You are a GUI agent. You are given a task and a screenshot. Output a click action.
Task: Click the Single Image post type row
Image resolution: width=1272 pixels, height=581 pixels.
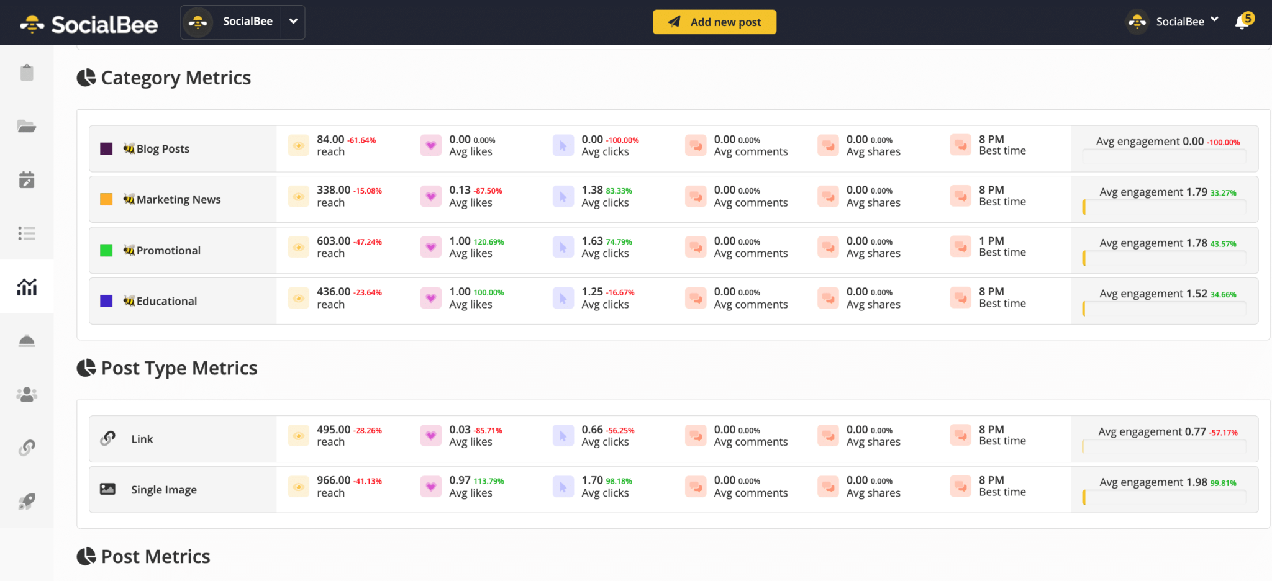(164, 490)
